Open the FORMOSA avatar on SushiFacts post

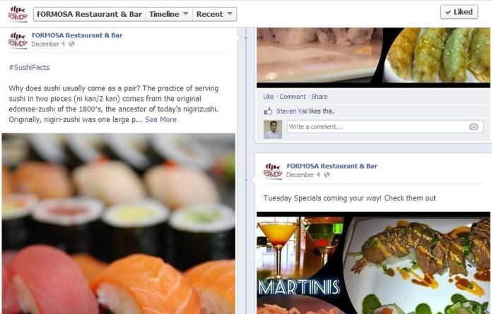18,40
